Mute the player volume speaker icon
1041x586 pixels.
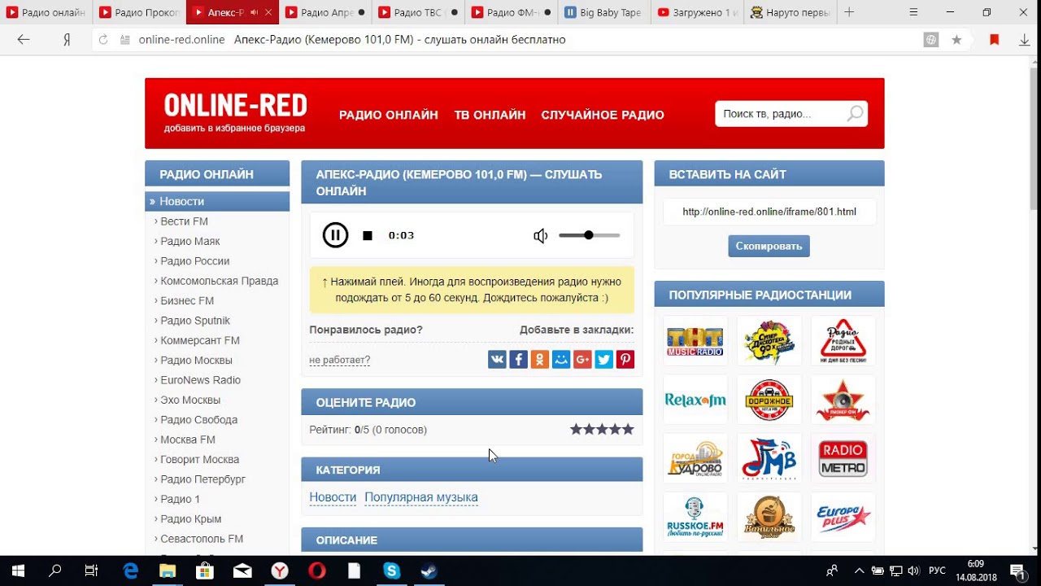click(540, 236)
